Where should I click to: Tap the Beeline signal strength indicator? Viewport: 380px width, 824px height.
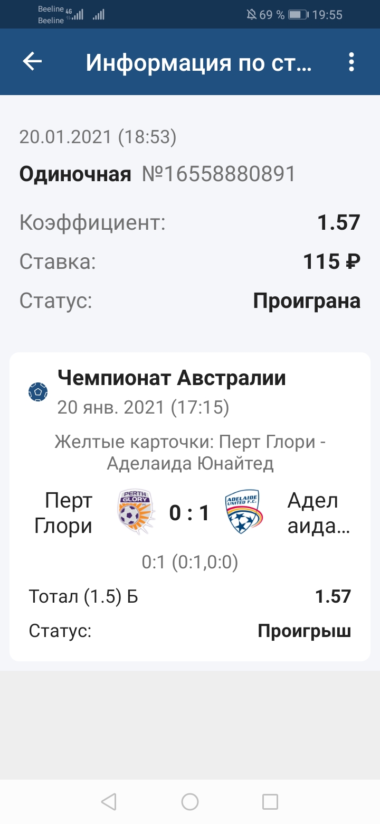pos(78,14)
